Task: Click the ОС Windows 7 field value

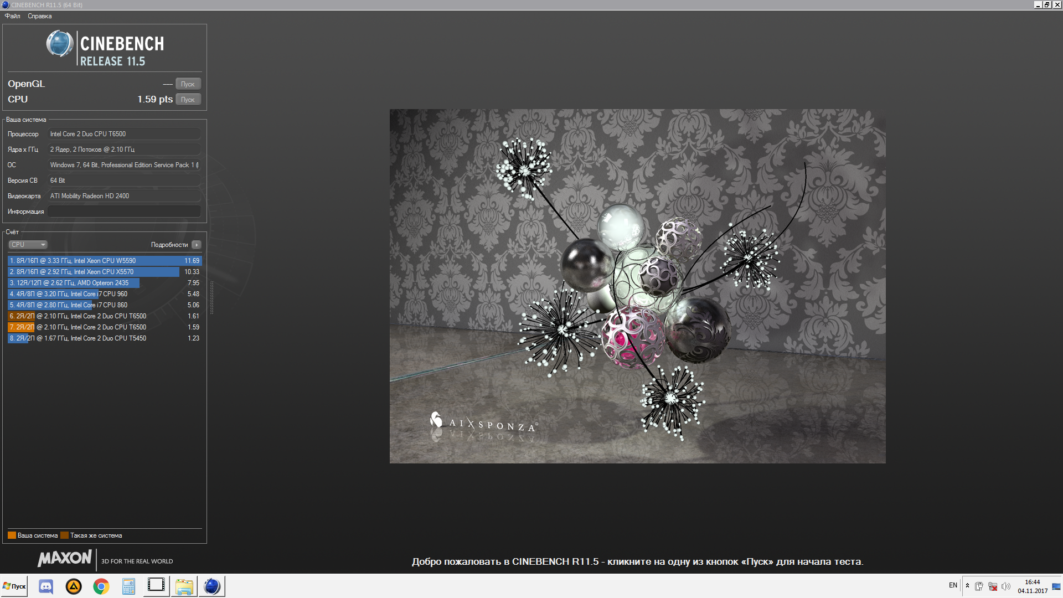Action: point(124,165)
